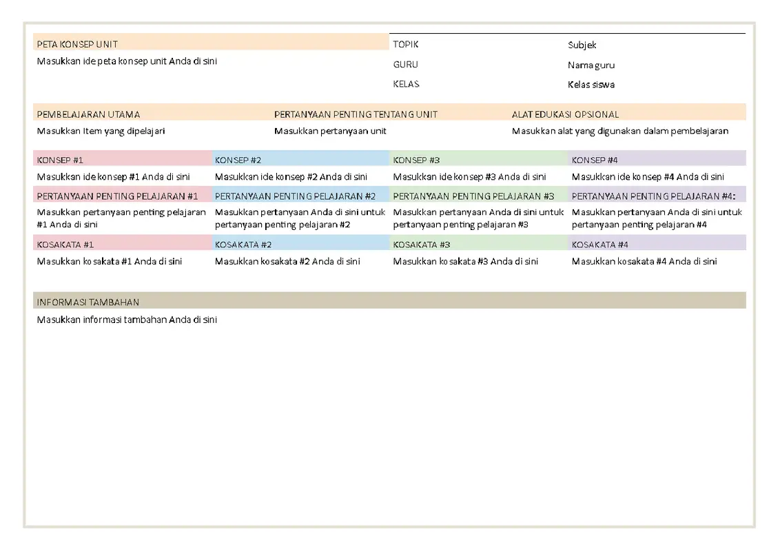Select the pink KONSEP #1 header
The image size is (780, 551).
point(122,160)
